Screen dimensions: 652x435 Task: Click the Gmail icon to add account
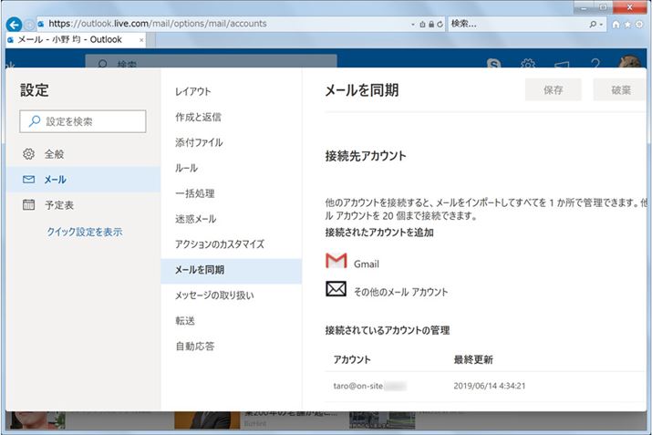coord(336,263)
